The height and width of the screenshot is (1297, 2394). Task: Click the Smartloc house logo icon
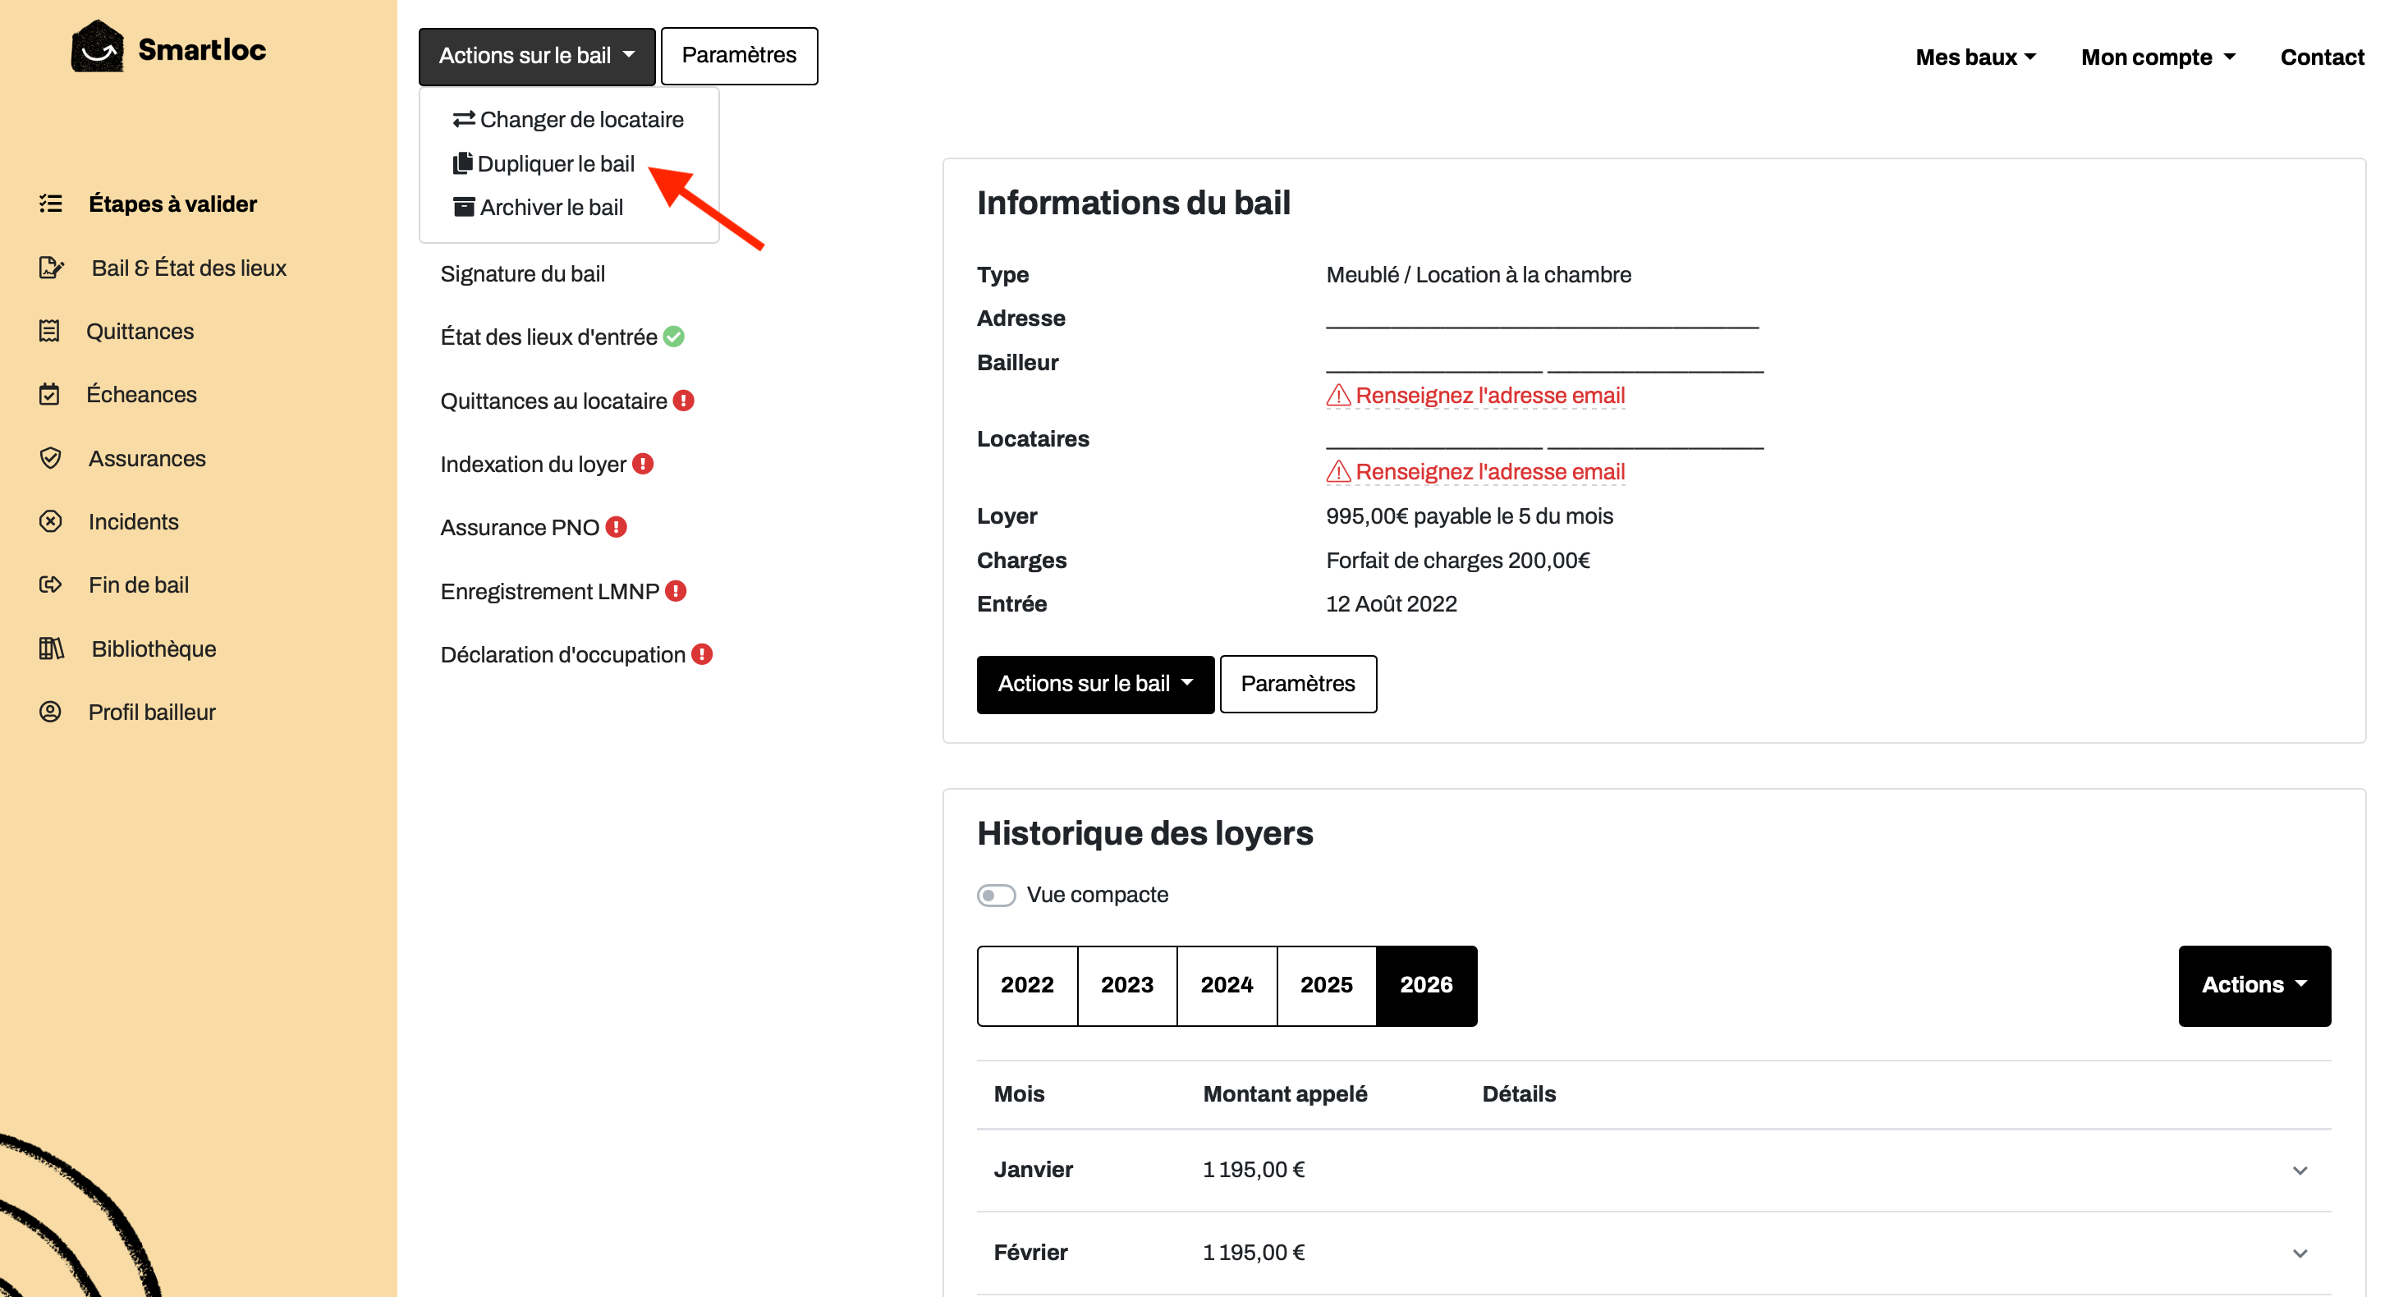click(x=98, y=48)
